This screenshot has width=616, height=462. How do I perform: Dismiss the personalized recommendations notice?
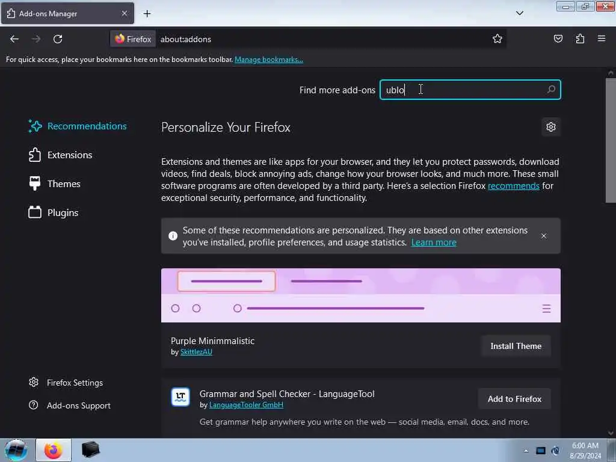pyautogui.click(x=544, y=236)
